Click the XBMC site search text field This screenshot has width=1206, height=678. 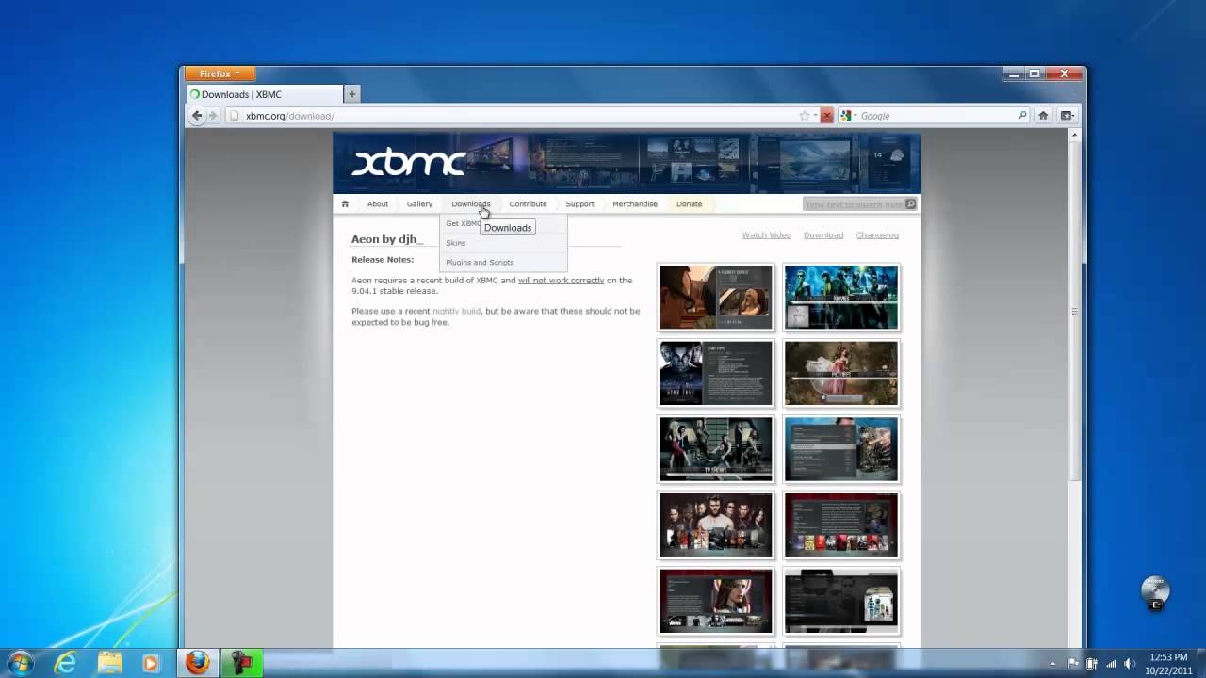[x=854, y=204]
